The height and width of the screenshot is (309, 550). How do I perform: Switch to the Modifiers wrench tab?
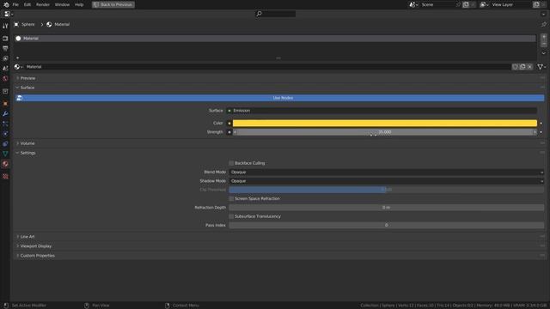click(x=5, y=114)
